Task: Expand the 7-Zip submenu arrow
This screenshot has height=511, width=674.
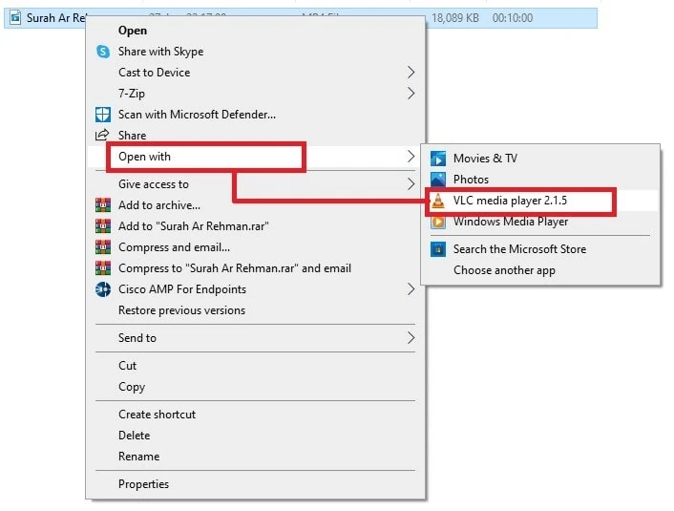Action: (411, 94)
